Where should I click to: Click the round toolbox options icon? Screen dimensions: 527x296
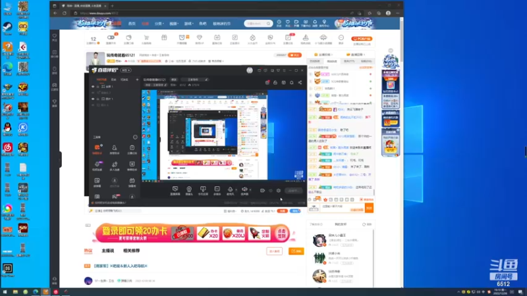click(135, 137)
